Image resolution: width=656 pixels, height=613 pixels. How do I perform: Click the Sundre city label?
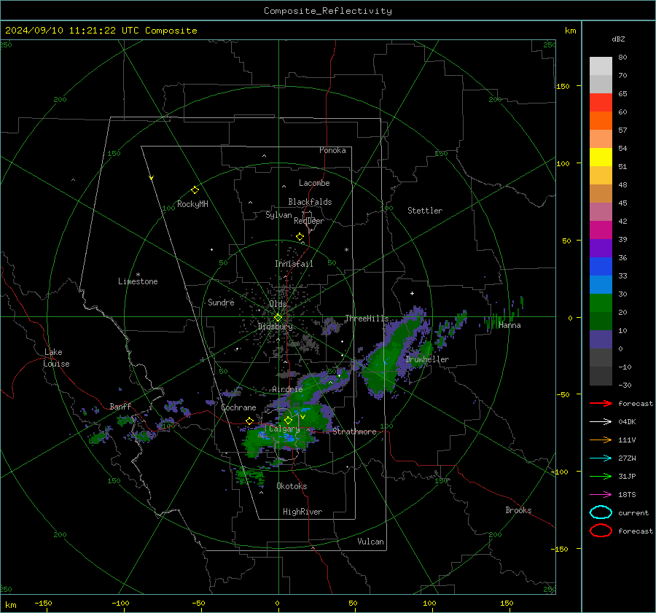click(x=221, y=302)
